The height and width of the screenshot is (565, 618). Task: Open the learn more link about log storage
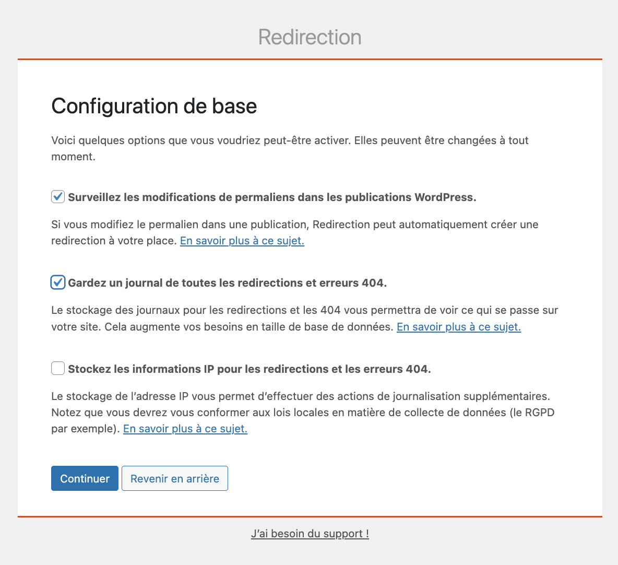click(458, 326)
